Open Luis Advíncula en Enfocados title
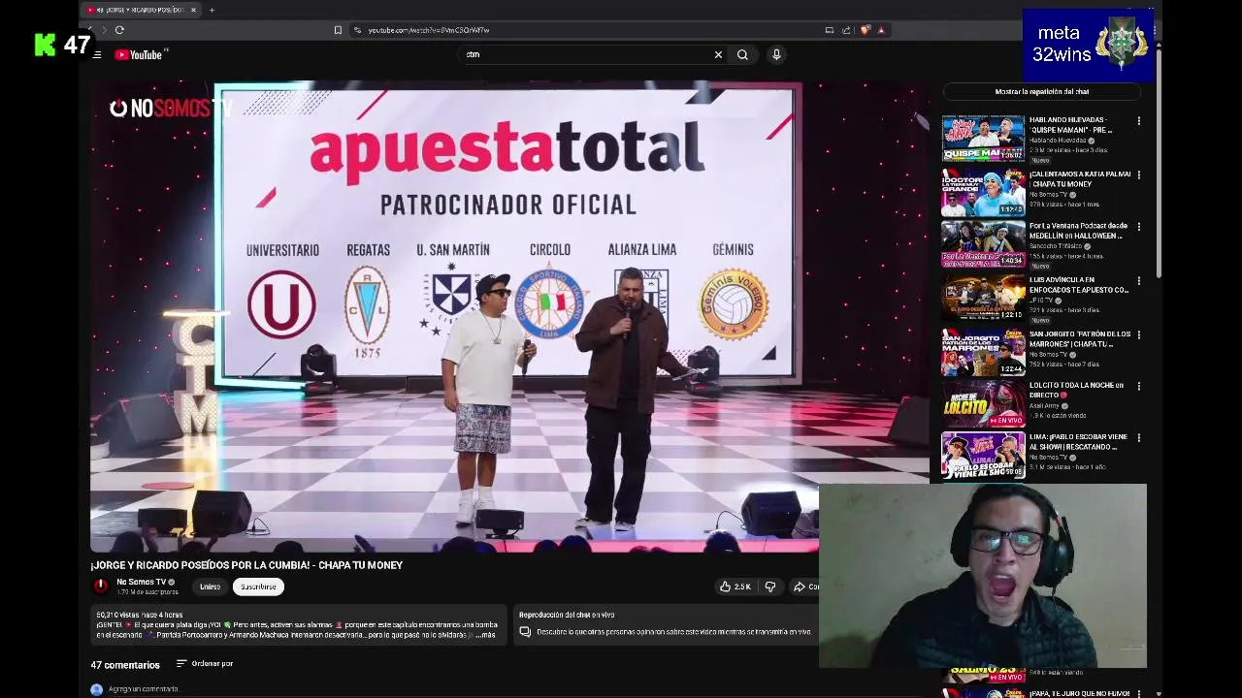Image resolution: width=1242 pixels, height=698 pixels. (1078, 285)
